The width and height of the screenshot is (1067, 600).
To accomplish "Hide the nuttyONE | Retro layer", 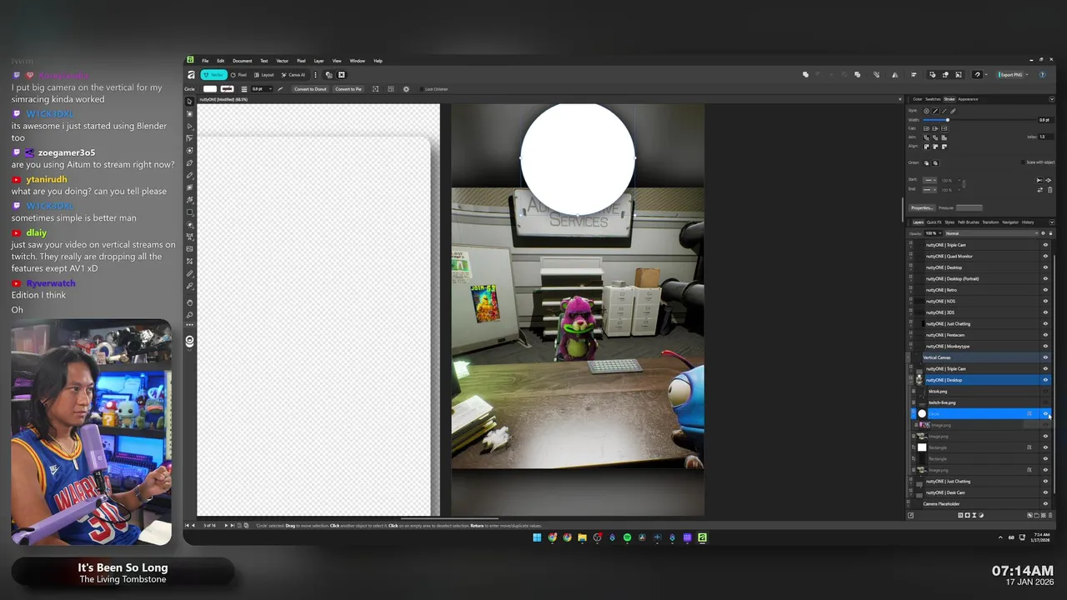I will click(x=1045, y=290).
